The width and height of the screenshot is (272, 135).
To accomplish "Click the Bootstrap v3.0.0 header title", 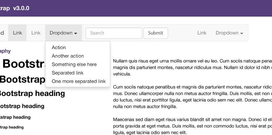I will click(15, 8).
